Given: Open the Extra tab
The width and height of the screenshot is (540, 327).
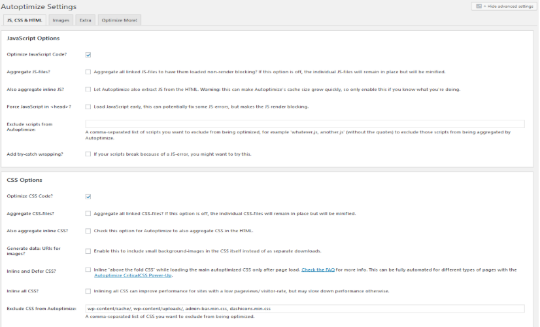Looking at the screenshot, I should point(85,20).
